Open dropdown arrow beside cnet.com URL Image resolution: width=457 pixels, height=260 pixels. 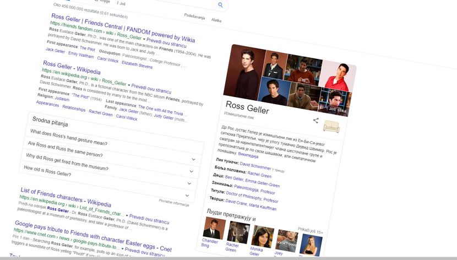click(x=122, y=249)
